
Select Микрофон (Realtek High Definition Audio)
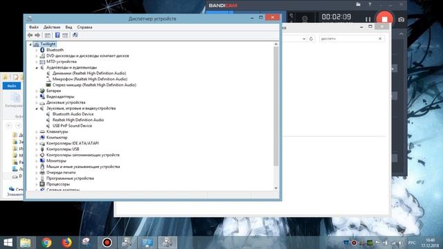pos(90,79)
